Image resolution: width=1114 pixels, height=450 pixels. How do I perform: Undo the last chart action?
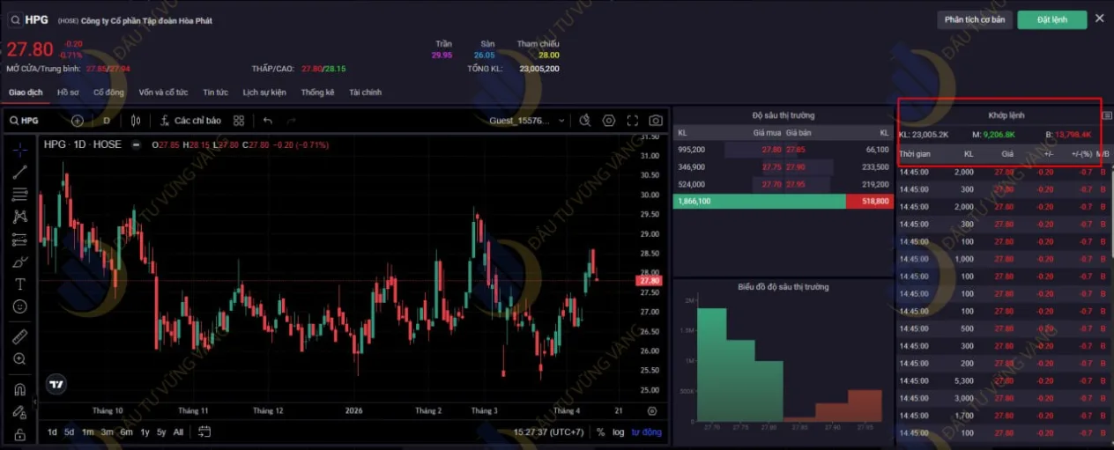click(x=268, y=121)
